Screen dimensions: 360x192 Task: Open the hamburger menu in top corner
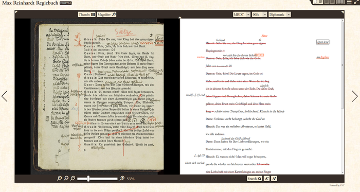pyautogui.click(x=349, y=2)
